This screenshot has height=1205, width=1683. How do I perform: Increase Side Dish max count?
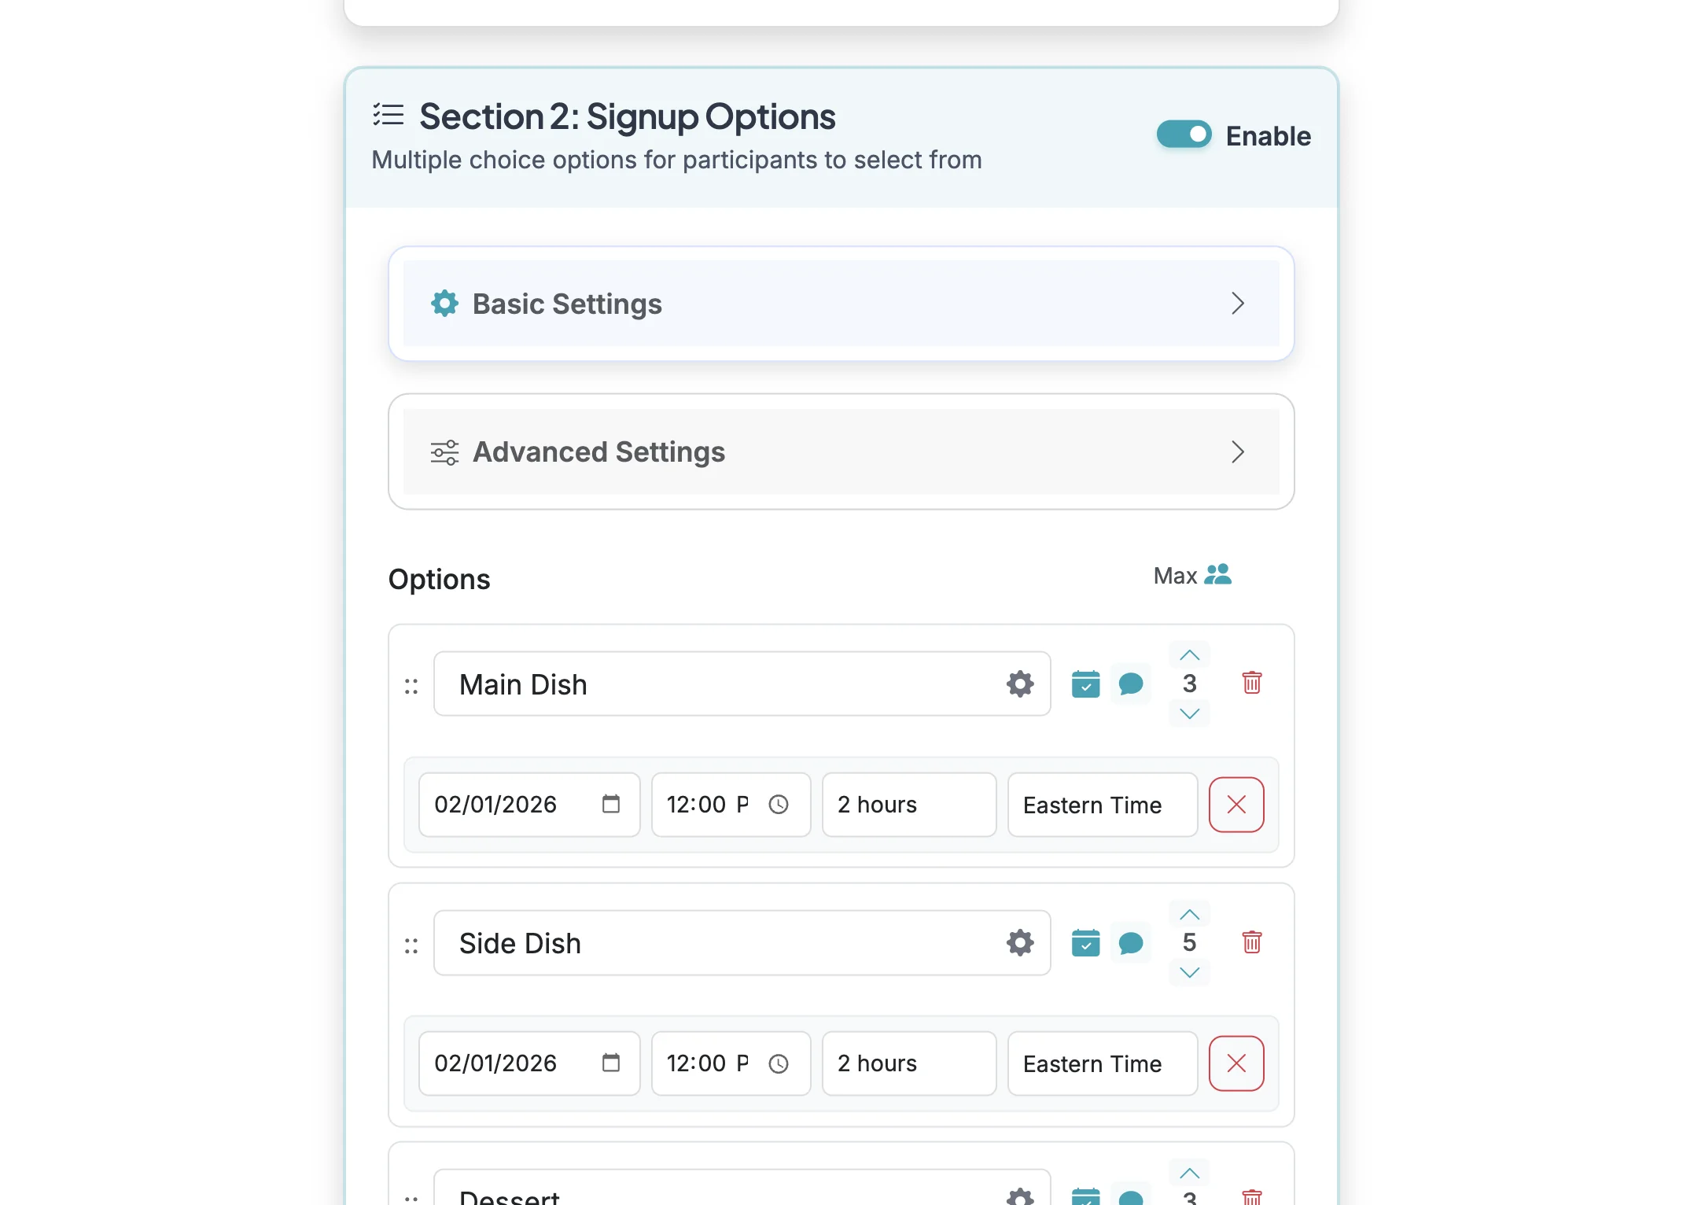[1189, 913]
